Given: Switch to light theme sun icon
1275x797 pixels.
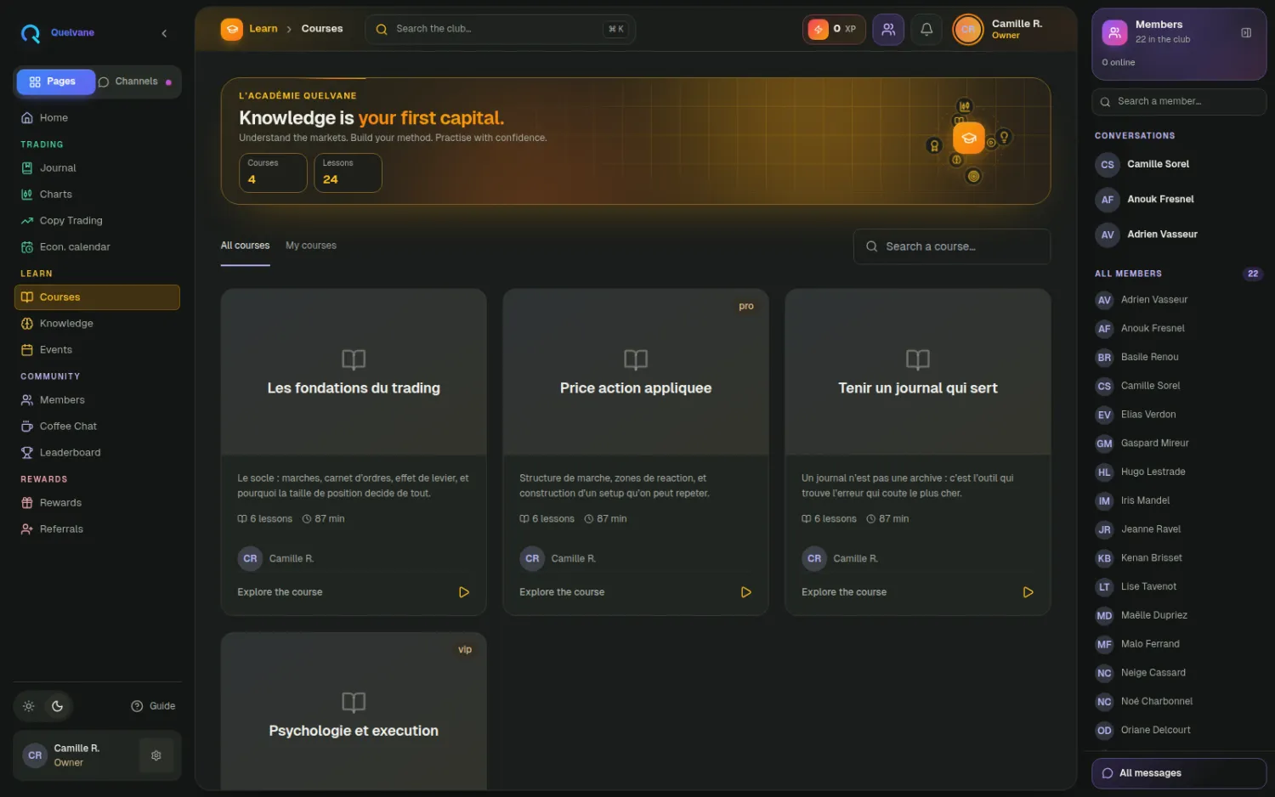Looking at the screenshot, I should pos(29,706).
